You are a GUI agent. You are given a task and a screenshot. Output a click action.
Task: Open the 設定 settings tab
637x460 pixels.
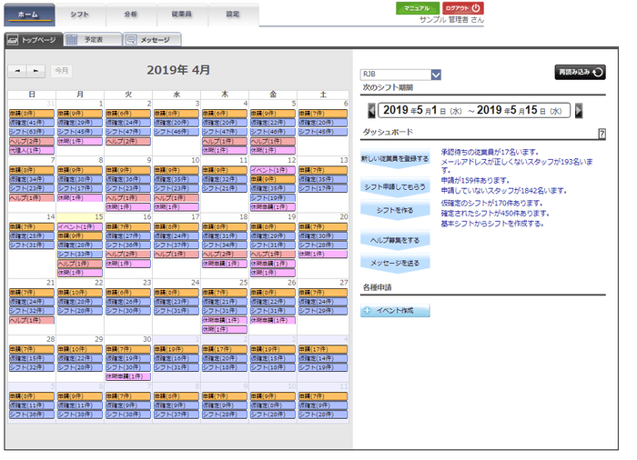(x=233, y=15)
